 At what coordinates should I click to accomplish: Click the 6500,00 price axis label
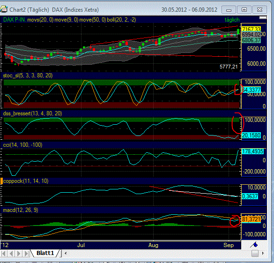coord(256,49)
